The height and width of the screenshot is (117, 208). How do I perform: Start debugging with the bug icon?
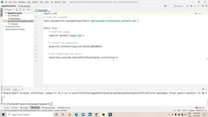[191, 6]
